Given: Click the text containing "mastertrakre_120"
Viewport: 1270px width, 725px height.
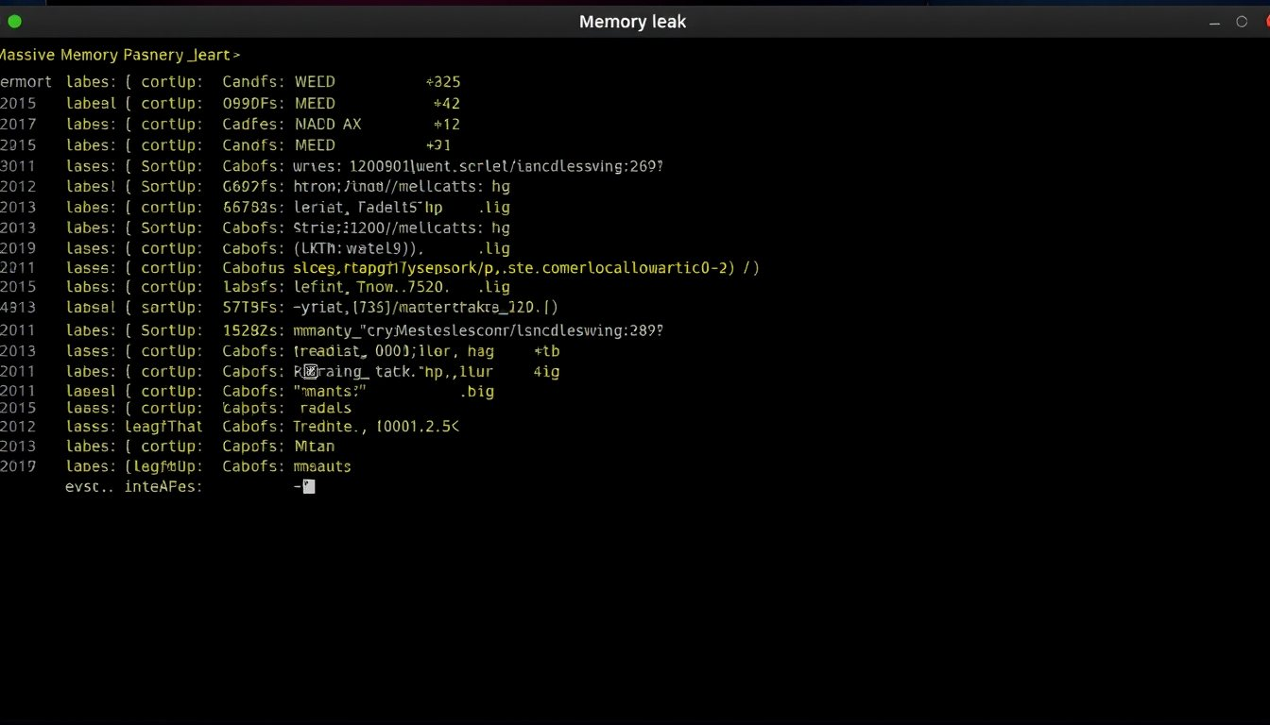Looking at the screenshot, I should coord(426,308).
